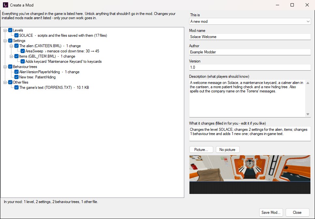The image size is (315, 219).
Task: Collapse the Items (GBL_ITEM.BML) node
Action: pyautogui.click(x=11, y=57)
